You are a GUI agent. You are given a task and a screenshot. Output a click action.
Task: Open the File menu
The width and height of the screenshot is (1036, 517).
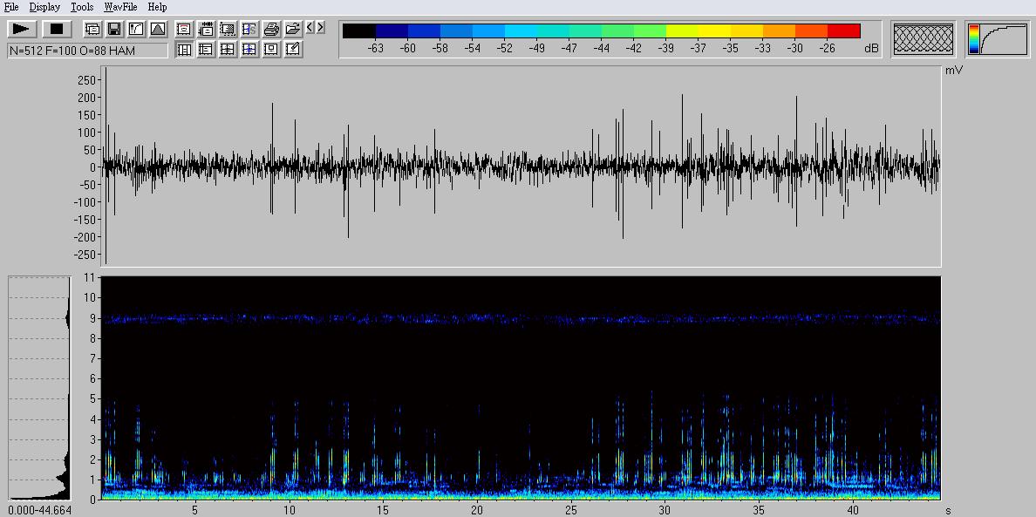pyautogui.click(x=11, y=7)
